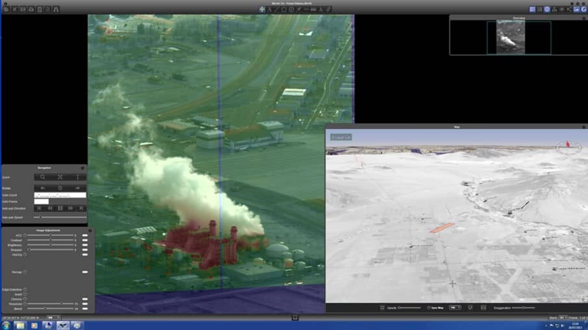The image size is (588, 330).
Task: Skip auto-pan to the last frame
Action: 81,208
